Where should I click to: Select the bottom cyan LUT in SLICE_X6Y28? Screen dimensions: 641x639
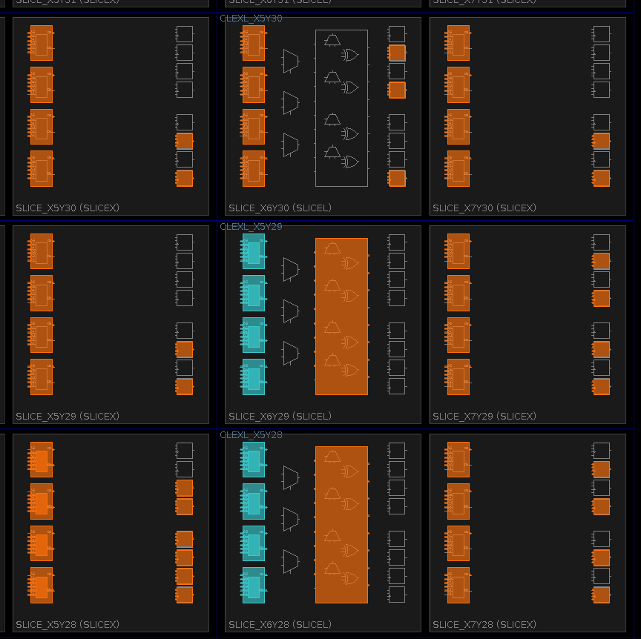(x=253, y=585)
